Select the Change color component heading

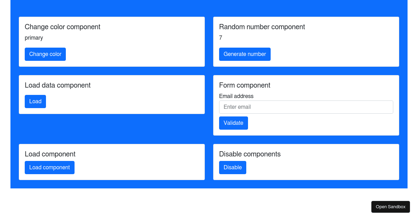point(62,27)
